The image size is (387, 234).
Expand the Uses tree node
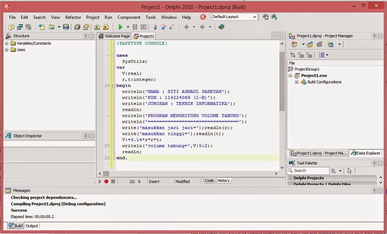pyautogui.click(x=7, y=50)
